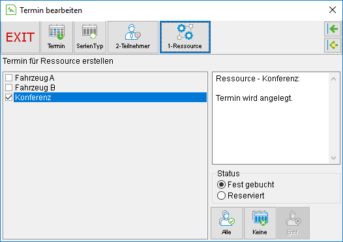Check the Fahrzeug A checkbox
The height and width of the screenshot is (242, 343).
point(8,77)
